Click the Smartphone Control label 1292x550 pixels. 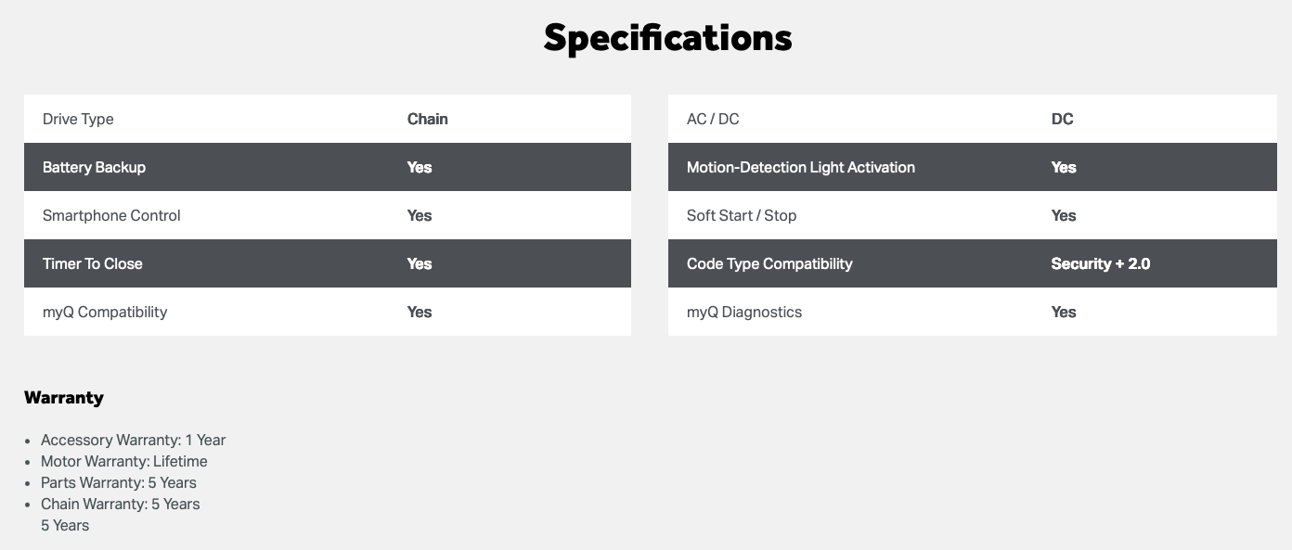pyautogui.click(x=111, y=215)
